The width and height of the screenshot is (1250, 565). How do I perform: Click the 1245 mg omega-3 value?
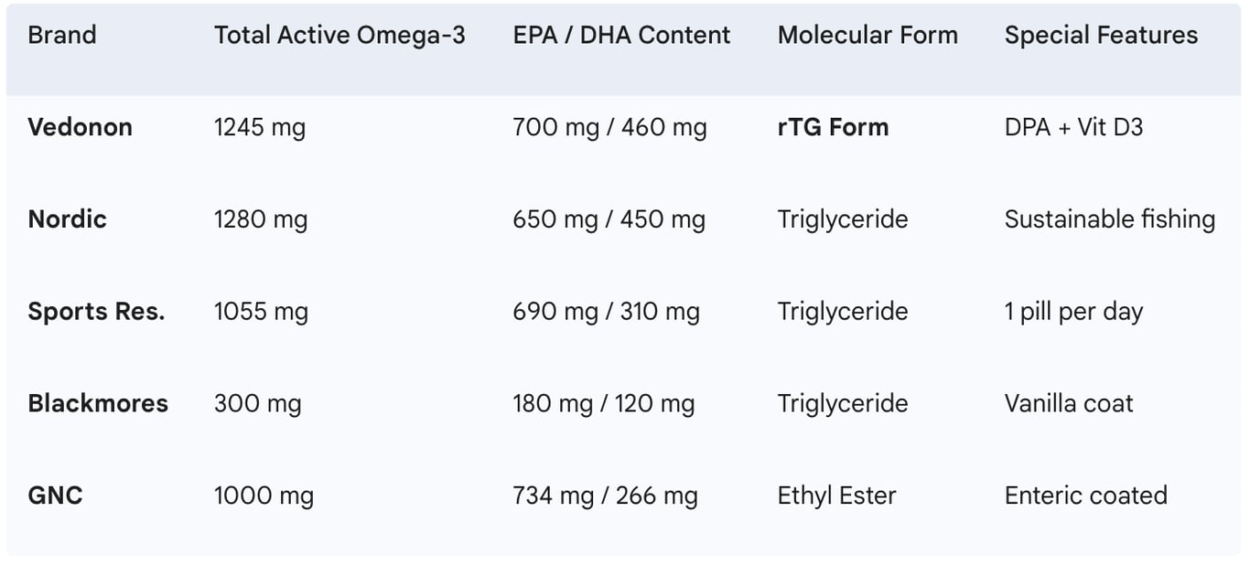point(260,127)
